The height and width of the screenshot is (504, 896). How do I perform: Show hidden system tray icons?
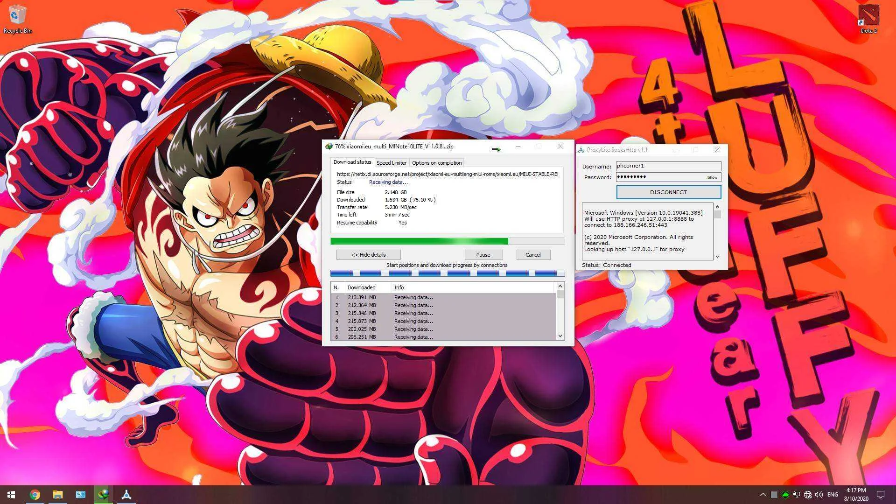pos(763,495)
